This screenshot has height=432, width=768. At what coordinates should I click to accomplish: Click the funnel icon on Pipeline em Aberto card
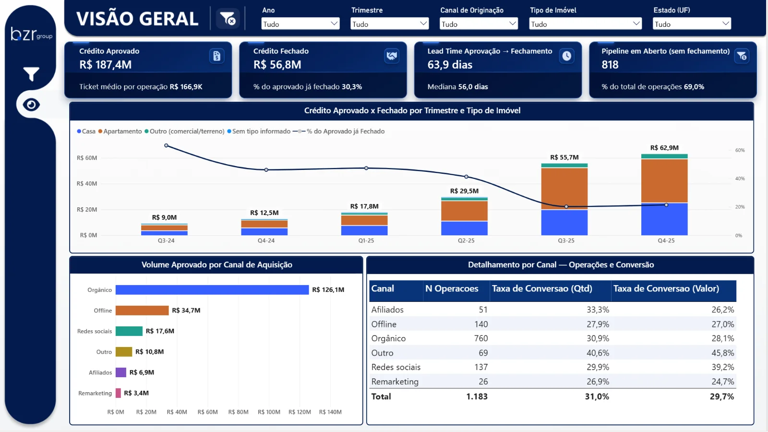742,56
